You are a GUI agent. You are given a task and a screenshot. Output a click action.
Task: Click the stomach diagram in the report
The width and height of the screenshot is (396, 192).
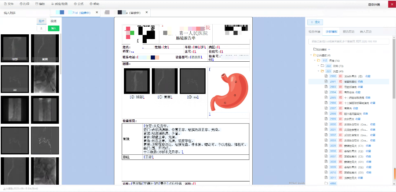click(x=229, y=92)
